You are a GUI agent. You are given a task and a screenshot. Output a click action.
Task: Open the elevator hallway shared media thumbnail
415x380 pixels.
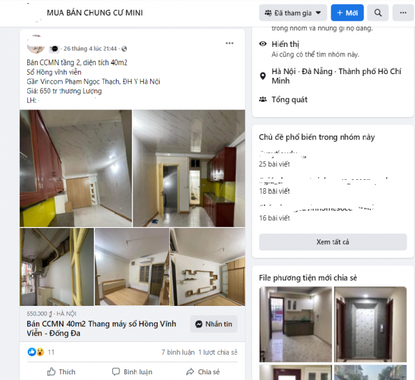370,324
